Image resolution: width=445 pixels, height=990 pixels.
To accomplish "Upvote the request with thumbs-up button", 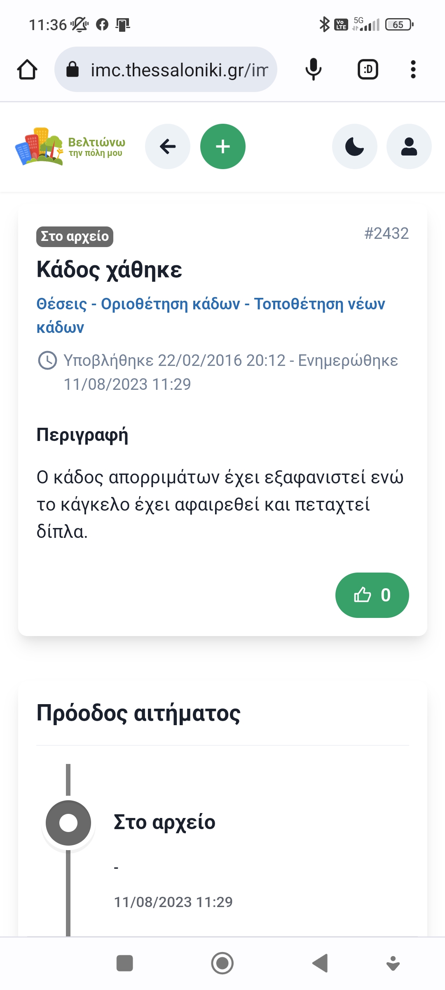I will [372, 595].
